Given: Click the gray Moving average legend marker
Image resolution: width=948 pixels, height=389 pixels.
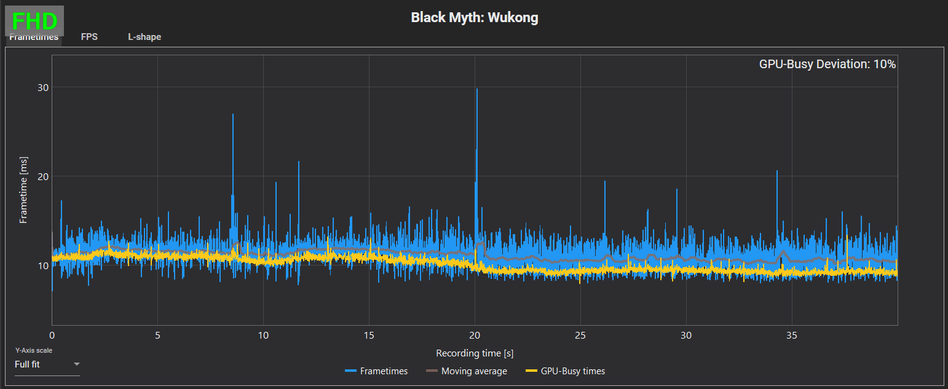Looking at the screenshot, I should pos(432,371).
